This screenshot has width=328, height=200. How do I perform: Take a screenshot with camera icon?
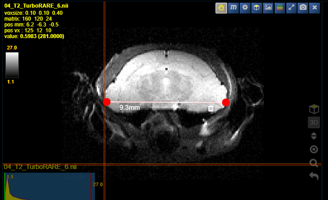click(x=303, y=8)
